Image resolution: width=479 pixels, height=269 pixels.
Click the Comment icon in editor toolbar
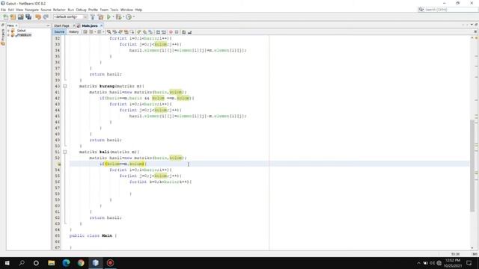[x=184, y=31]
